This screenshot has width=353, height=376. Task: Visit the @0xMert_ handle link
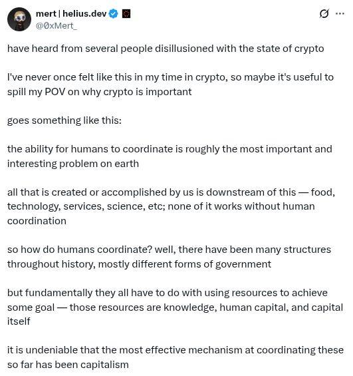(x=57, y=26)
